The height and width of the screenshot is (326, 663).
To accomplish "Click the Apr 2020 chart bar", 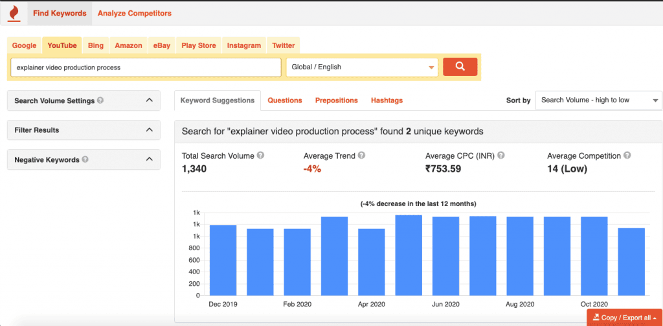I will point(371,262).
